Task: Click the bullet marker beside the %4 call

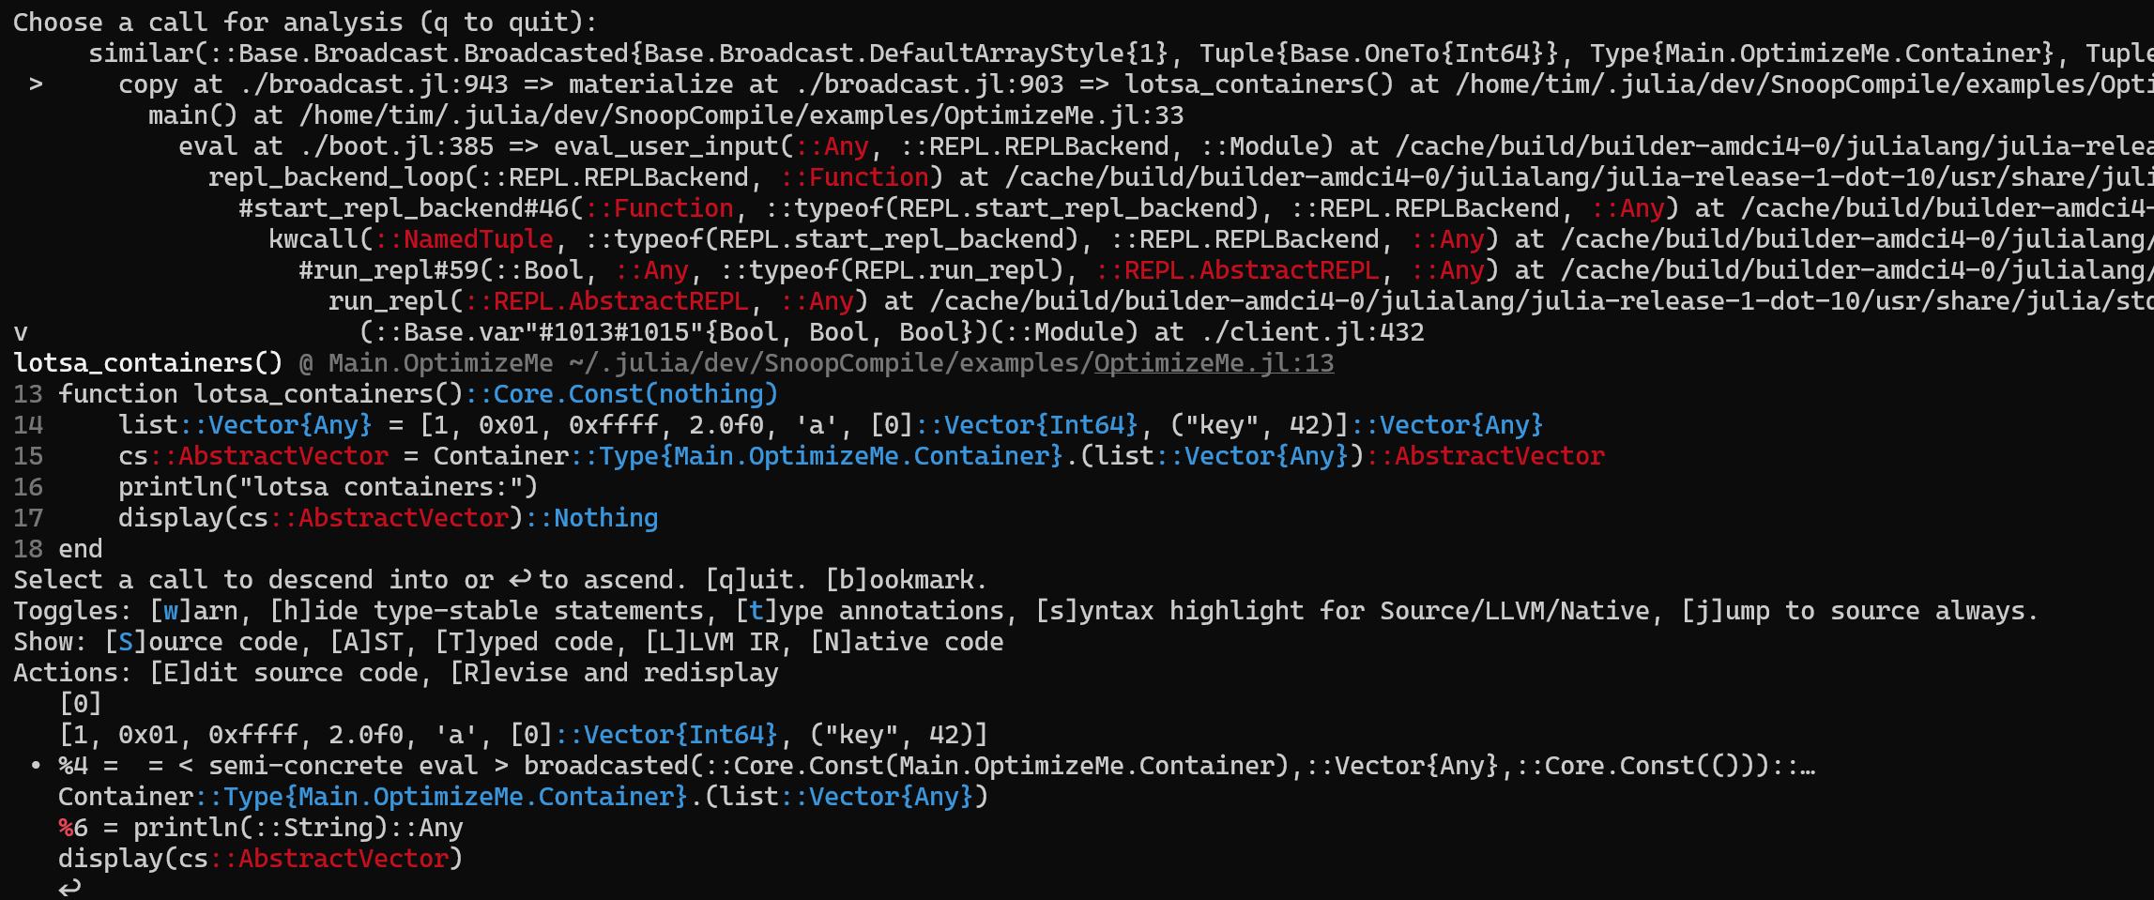Action: tap(36, 766)
